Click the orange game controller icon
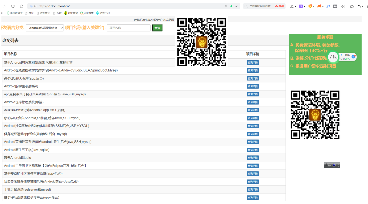The height and width of the screenshot is (204, 368). 319,6
